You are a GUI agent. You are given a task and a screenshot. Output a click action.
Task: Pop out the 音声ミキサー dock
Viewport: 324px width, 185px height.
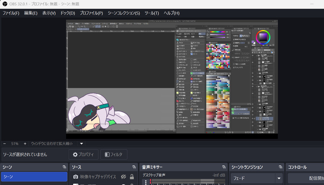tap(224, 167)
